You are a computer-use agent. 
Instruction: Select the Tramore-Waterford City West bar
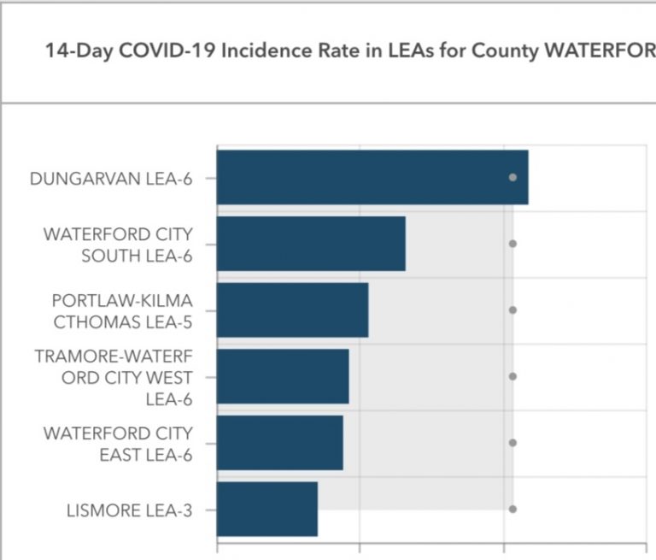[283, 376]
